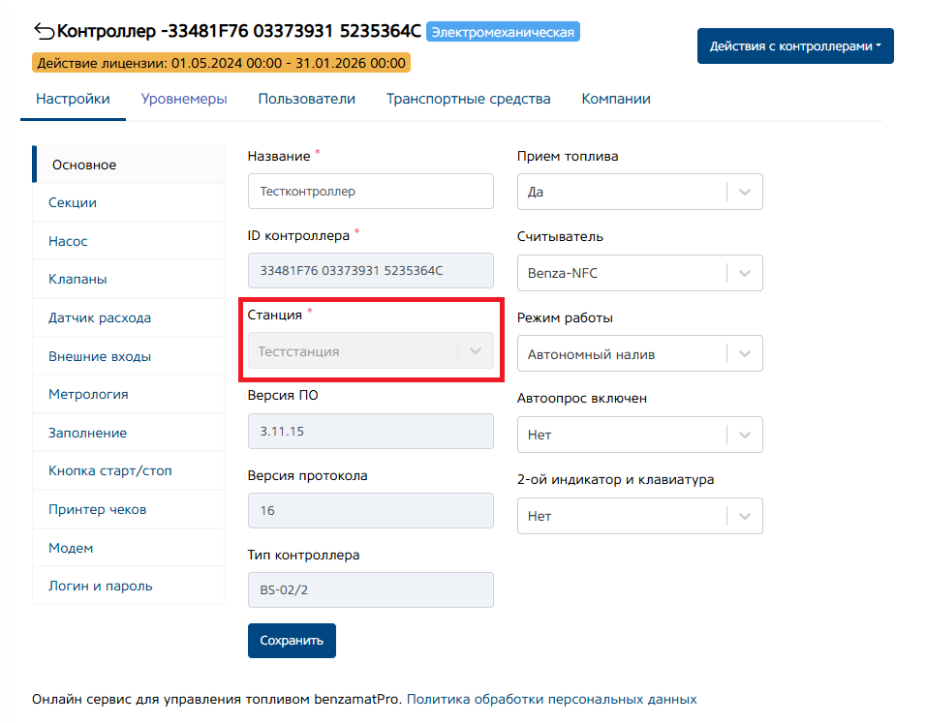Select the Метрология sidebar item
Image resolution: width=925 pixels, height=723 pixels.
(88, 394)
